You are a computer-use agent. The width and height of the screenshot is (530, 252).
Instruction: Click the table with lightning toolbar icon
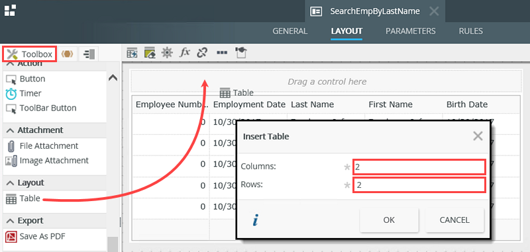coord(132,53)
